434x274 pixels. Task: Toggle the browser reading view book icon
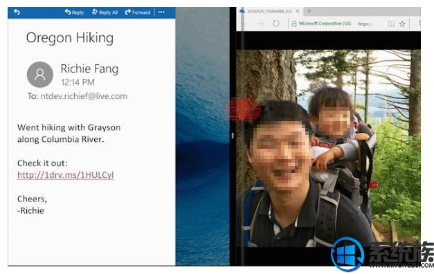(x=391, y=24)
